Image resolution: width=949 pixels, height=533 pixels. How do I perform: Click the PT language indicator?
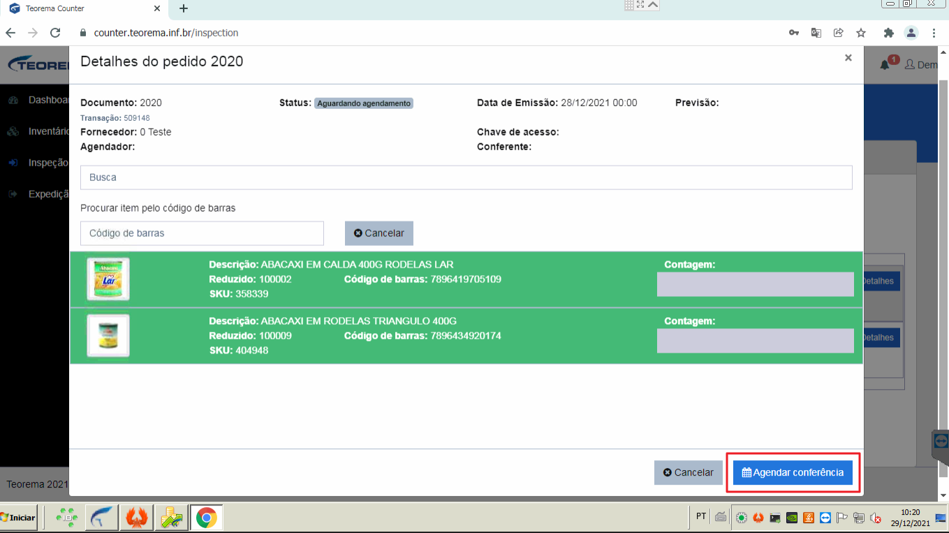(701, 517)
